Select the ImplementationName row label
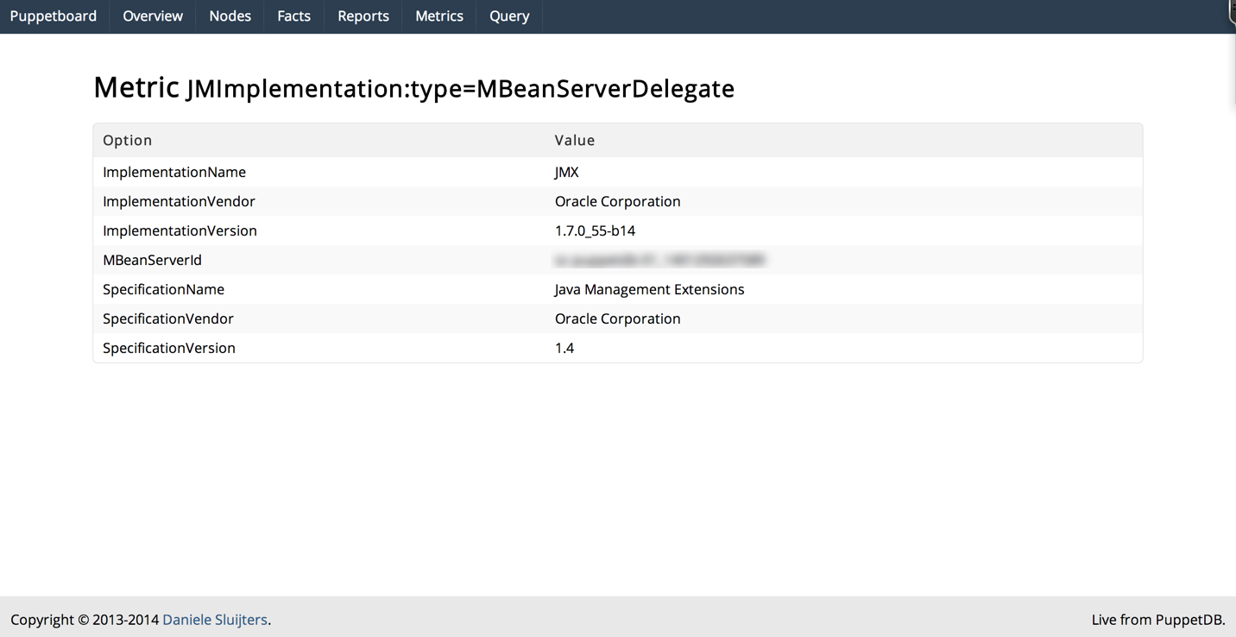This screenshot has width=1236, height=637. point(174,172)
